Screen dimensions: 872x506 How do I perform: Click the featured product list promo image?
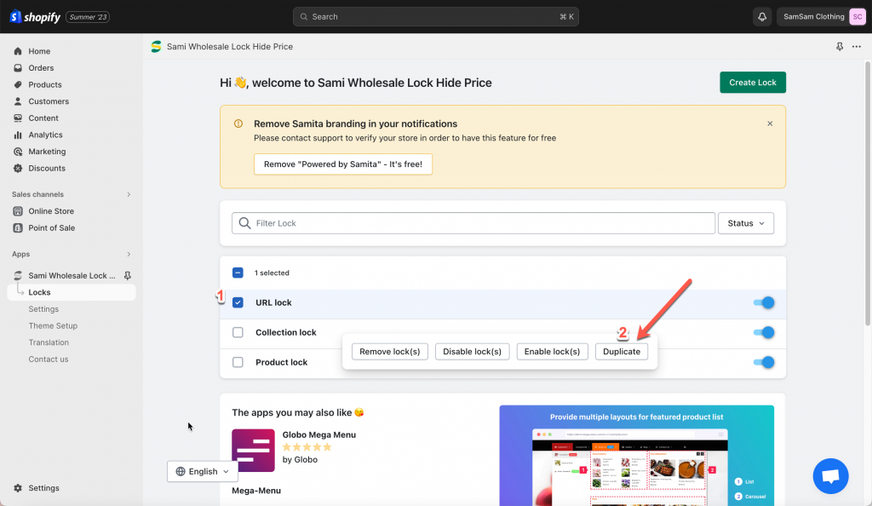636,456
